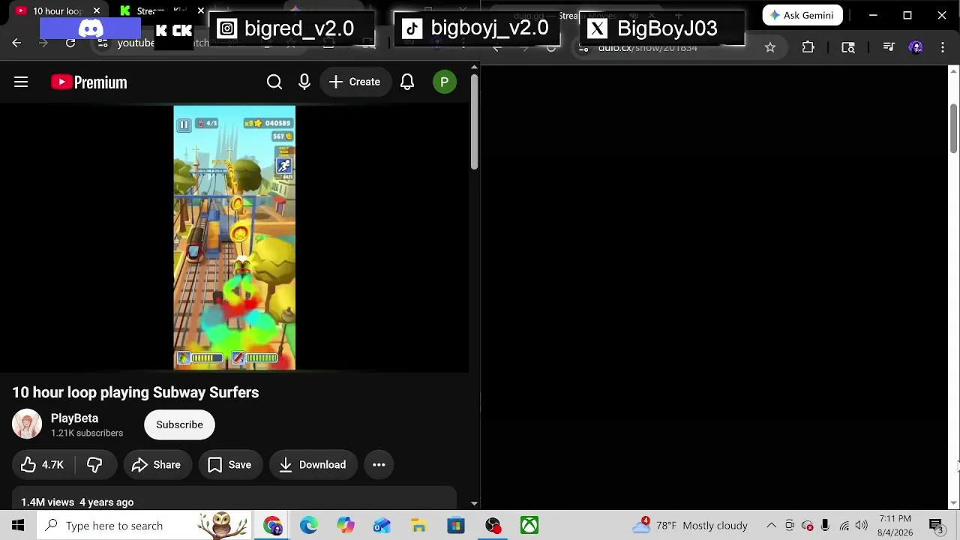Click the Discord overlay logo

click(91, 29)
